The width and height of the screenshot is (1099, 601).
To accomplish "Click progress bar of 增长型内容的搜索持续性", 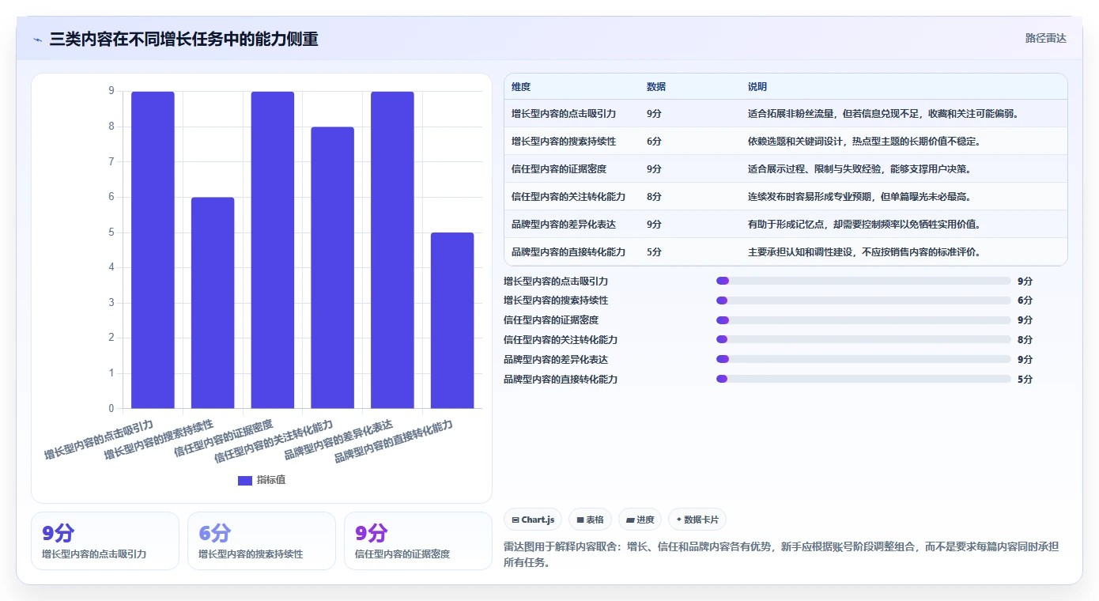I will (863, 300).
